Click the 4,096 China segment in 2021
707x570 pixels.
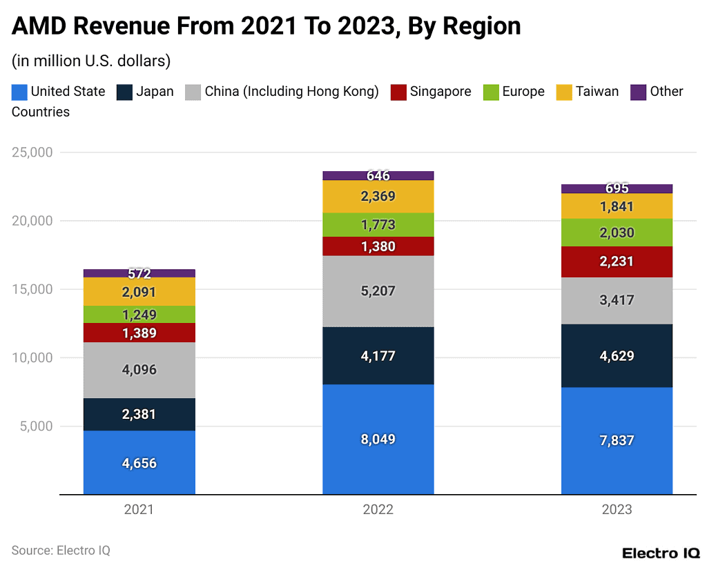tap(139, 371)
